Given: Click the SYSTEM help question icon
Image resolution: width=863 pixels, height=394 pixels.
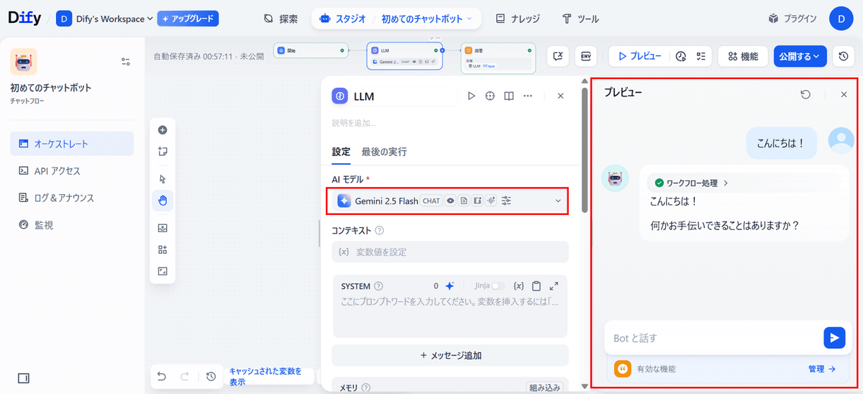Looking at the screenshot, I should pos(378,285).
